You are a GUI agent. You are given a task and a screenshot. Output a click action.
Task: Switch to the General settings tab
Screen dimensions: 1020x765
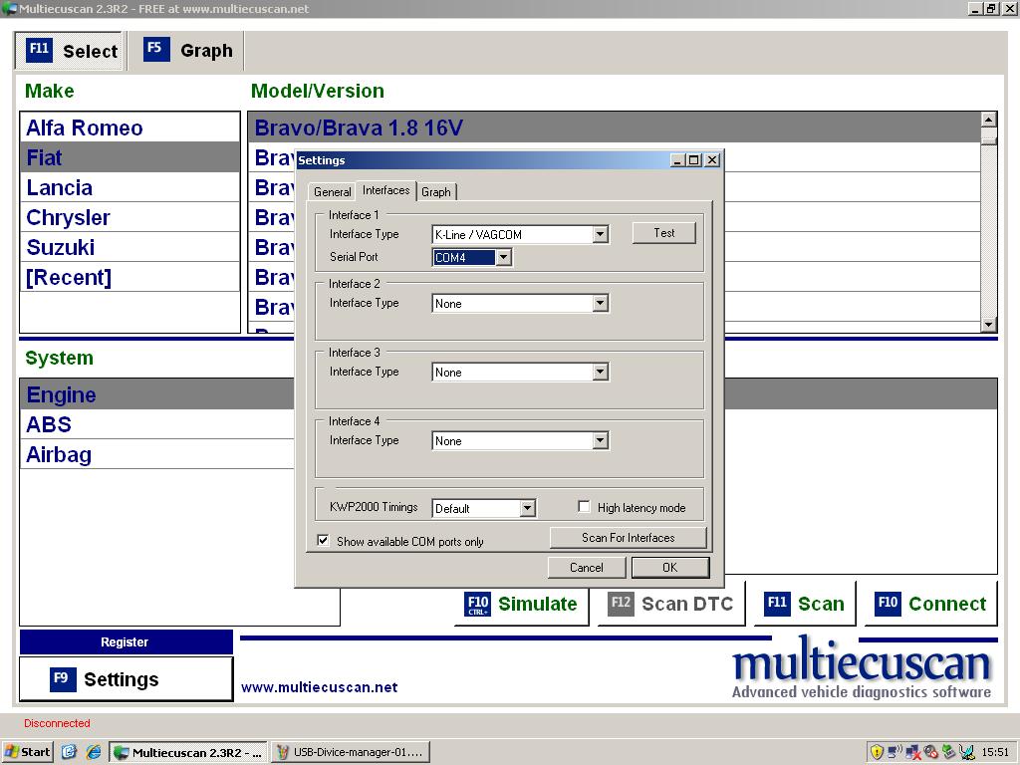click(x=332, y=191)
